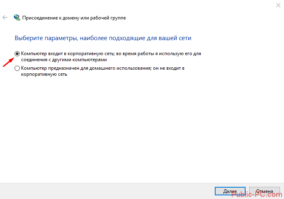Select the corporate network computer radio option

(17, 53)
